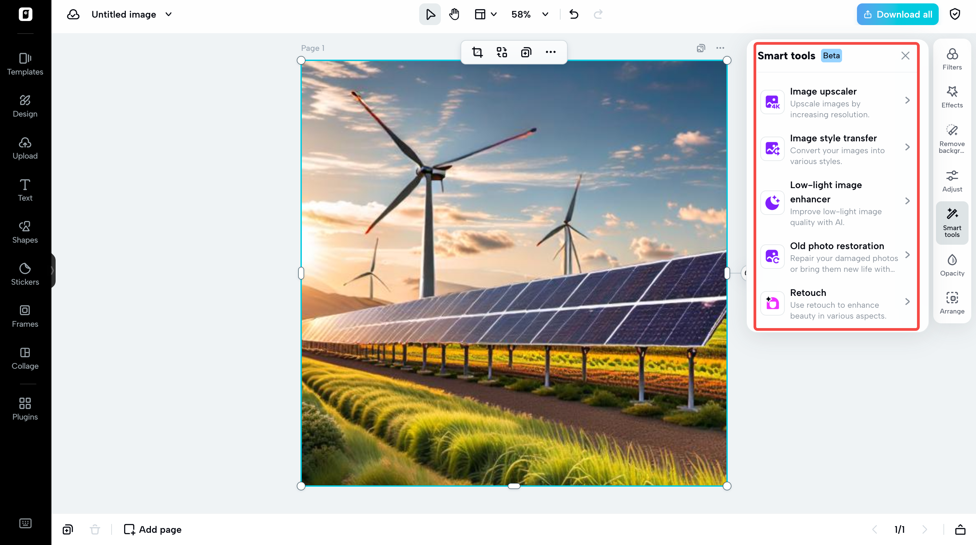Open the layout/resize dropdown
The image size is (976, 545).
click(x=485, y=14)
